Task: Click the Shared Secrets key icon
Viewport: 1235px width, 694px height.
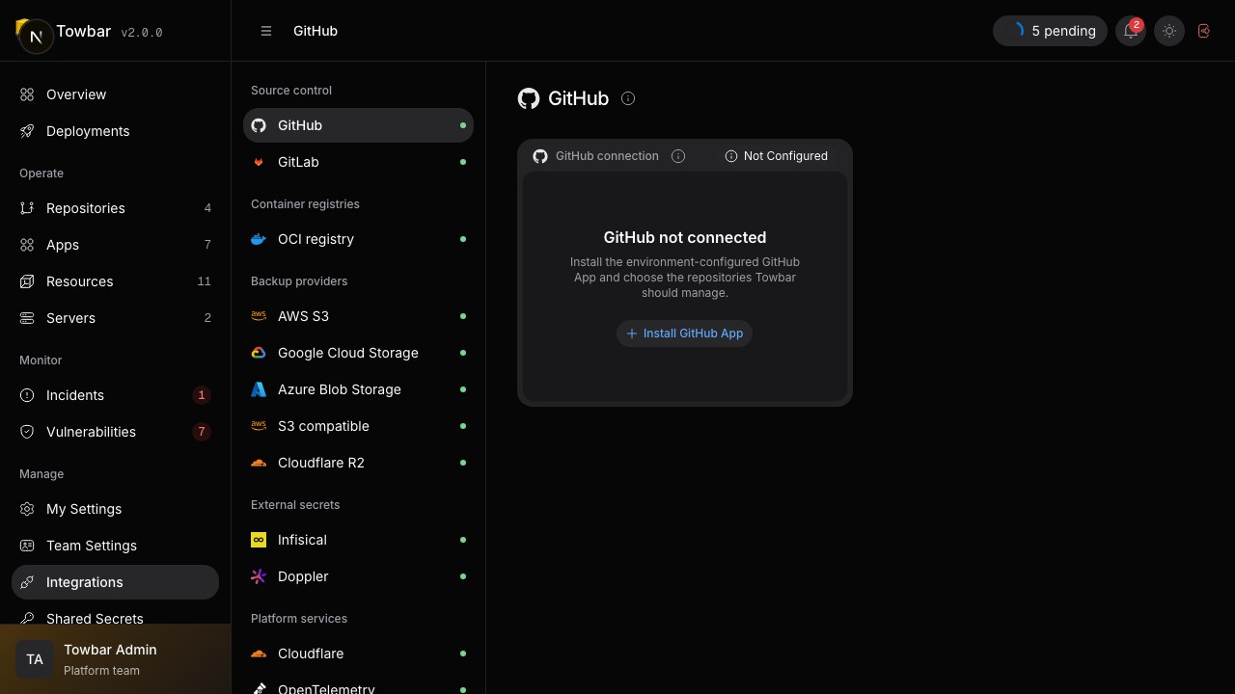Action: tap(27, 619)
